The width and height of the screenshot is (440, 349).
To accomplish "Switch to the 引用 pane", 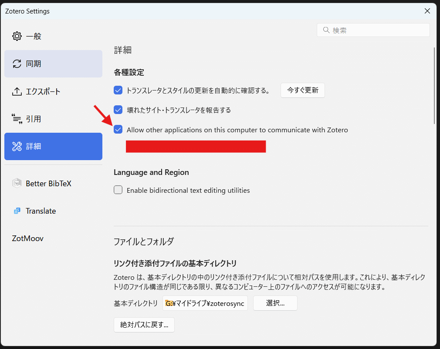I will pos(53,119).
